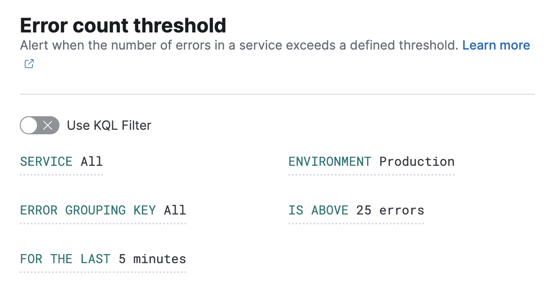Click the external link icon beside Learn more
The width and height of the screenshot is (554, 292).
tap(28, 64)
